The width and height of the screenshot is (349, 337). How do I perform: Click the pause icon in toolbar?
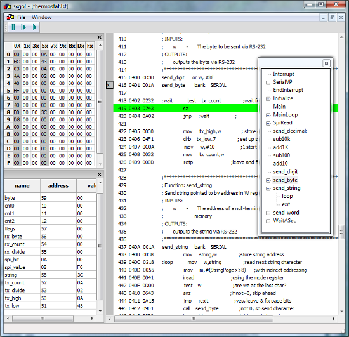(13, 27)
